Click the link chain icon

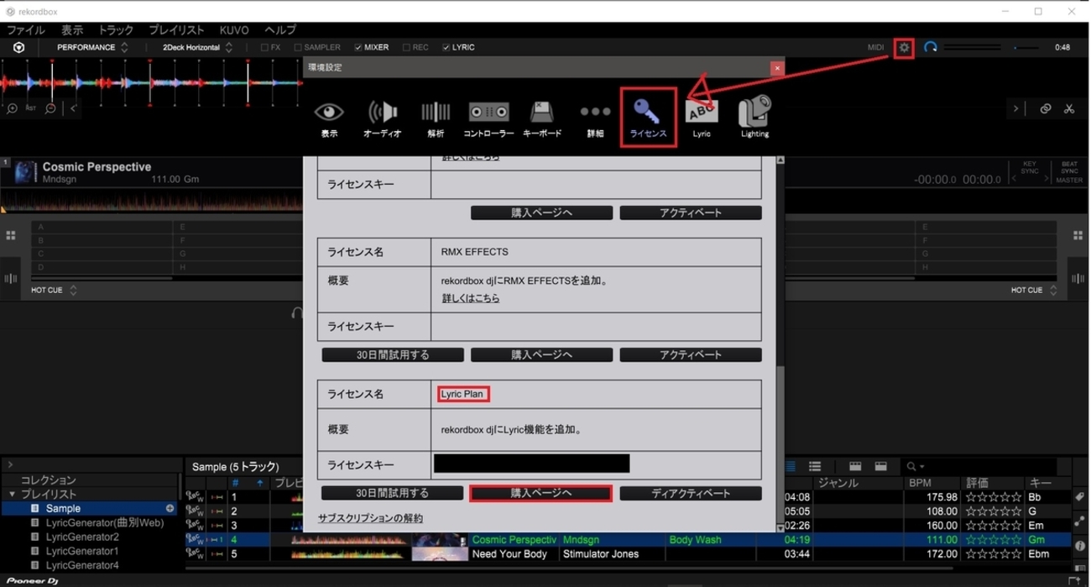click(x=1045, y=108)
